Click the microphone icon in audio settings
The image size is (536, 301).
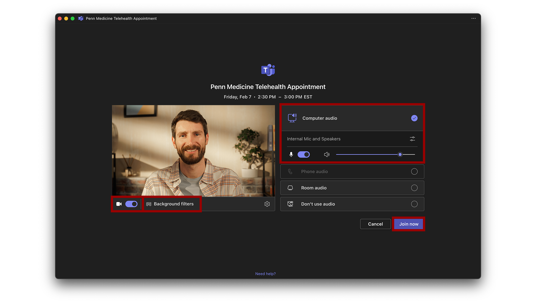[291, 154]
